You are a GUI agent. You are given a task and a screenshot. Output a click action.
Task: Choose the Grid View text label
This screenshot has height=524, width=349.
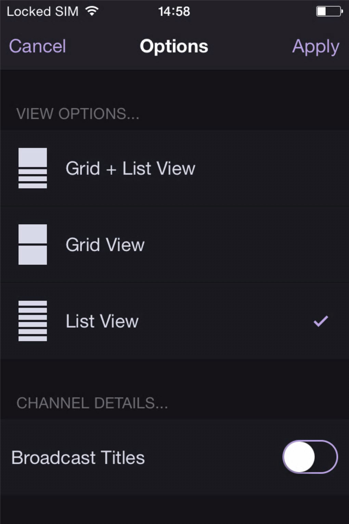pos(105,245)
